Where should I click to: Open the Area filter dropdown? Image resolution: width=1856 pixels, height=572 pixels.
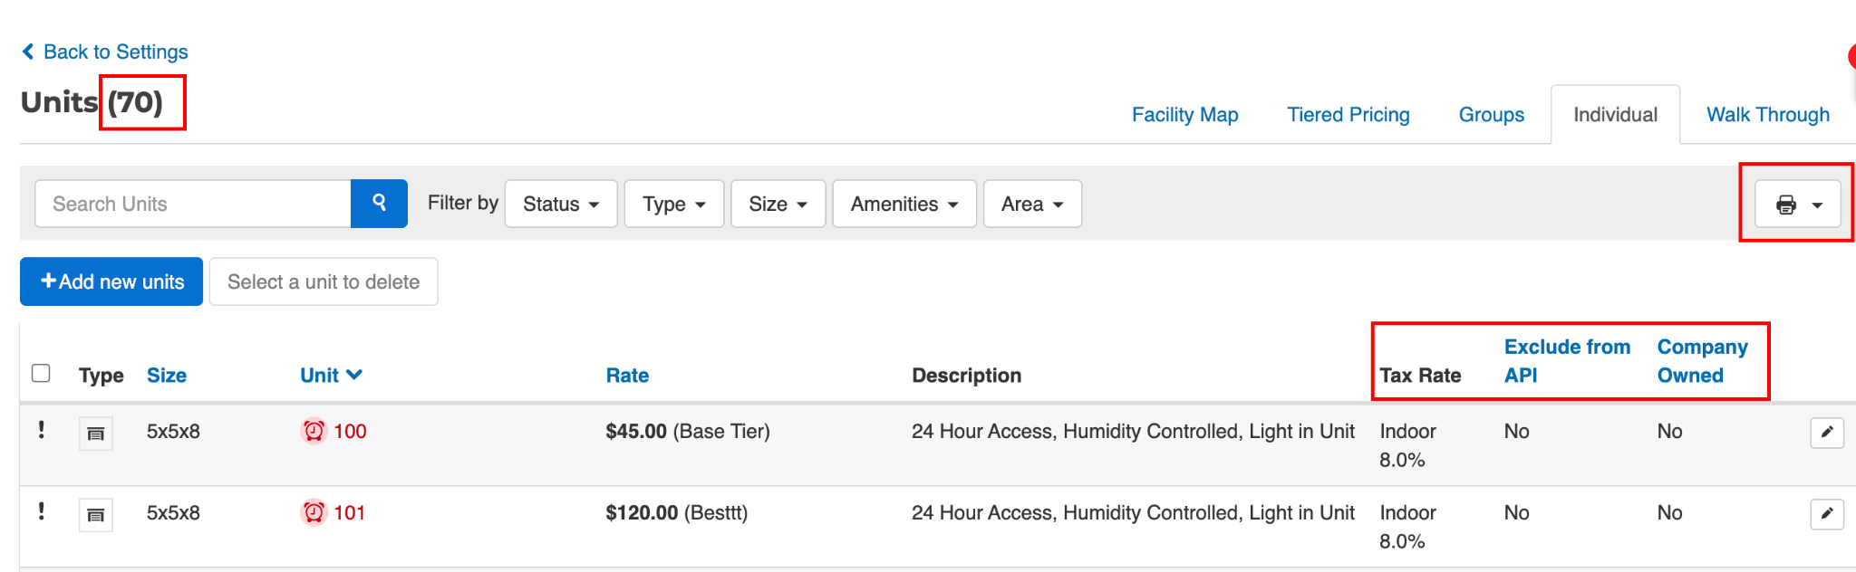click(1031, 205)
